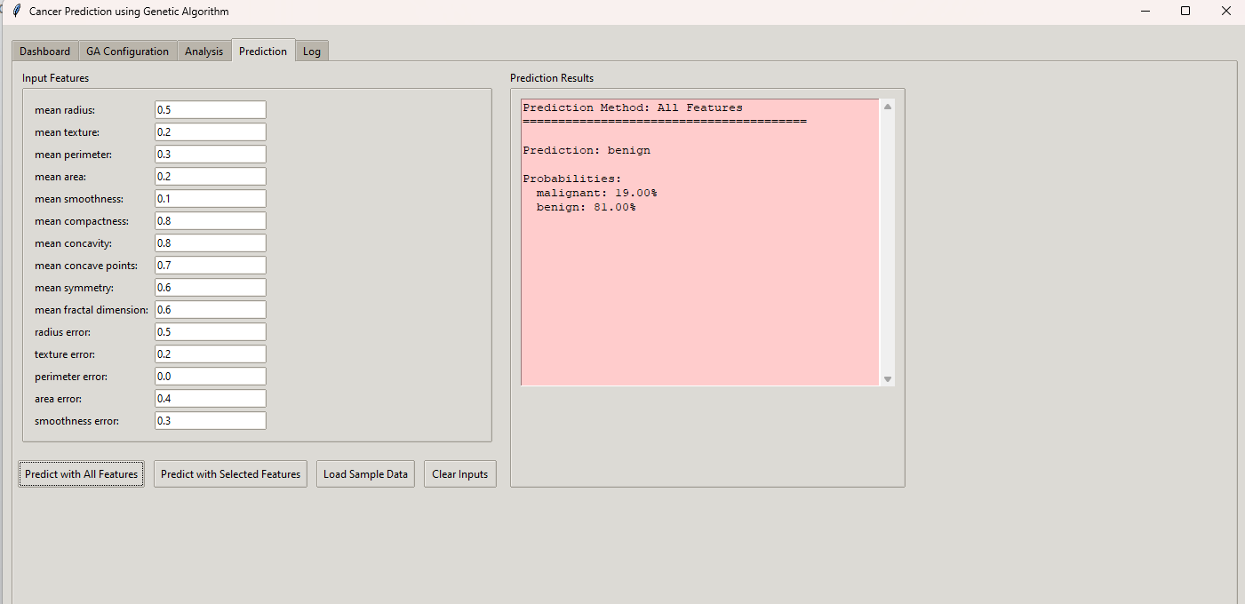The width and height of the screenshot is (1245, 604).
Task: Select the Analysis tab
Action: (x=204, y=52)
